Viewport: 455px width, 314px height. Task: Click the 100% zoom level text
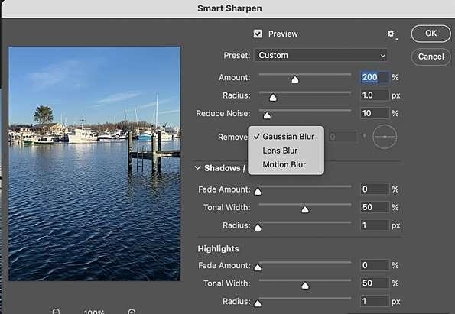[94, 312]
